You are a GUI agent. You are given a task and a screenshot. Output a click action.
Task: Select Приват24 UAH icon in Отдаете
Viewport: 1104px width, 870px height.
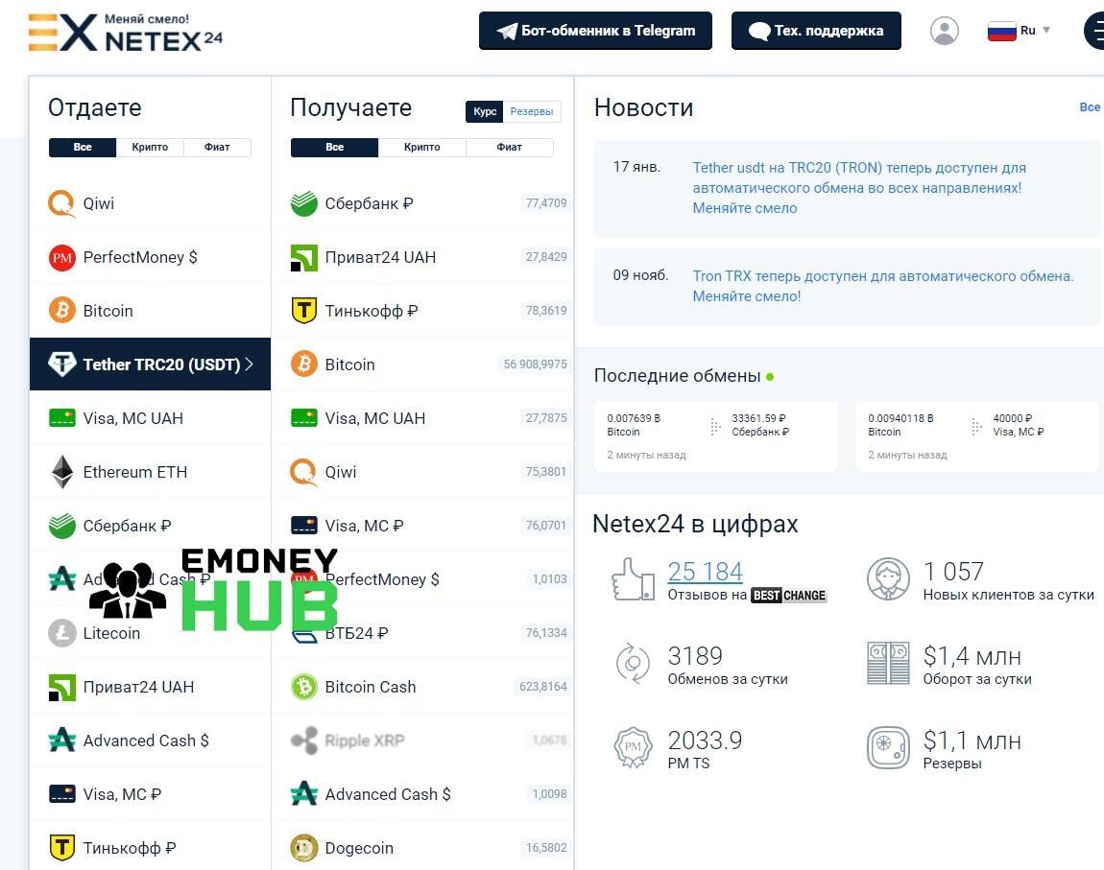(x=62, y=687)
